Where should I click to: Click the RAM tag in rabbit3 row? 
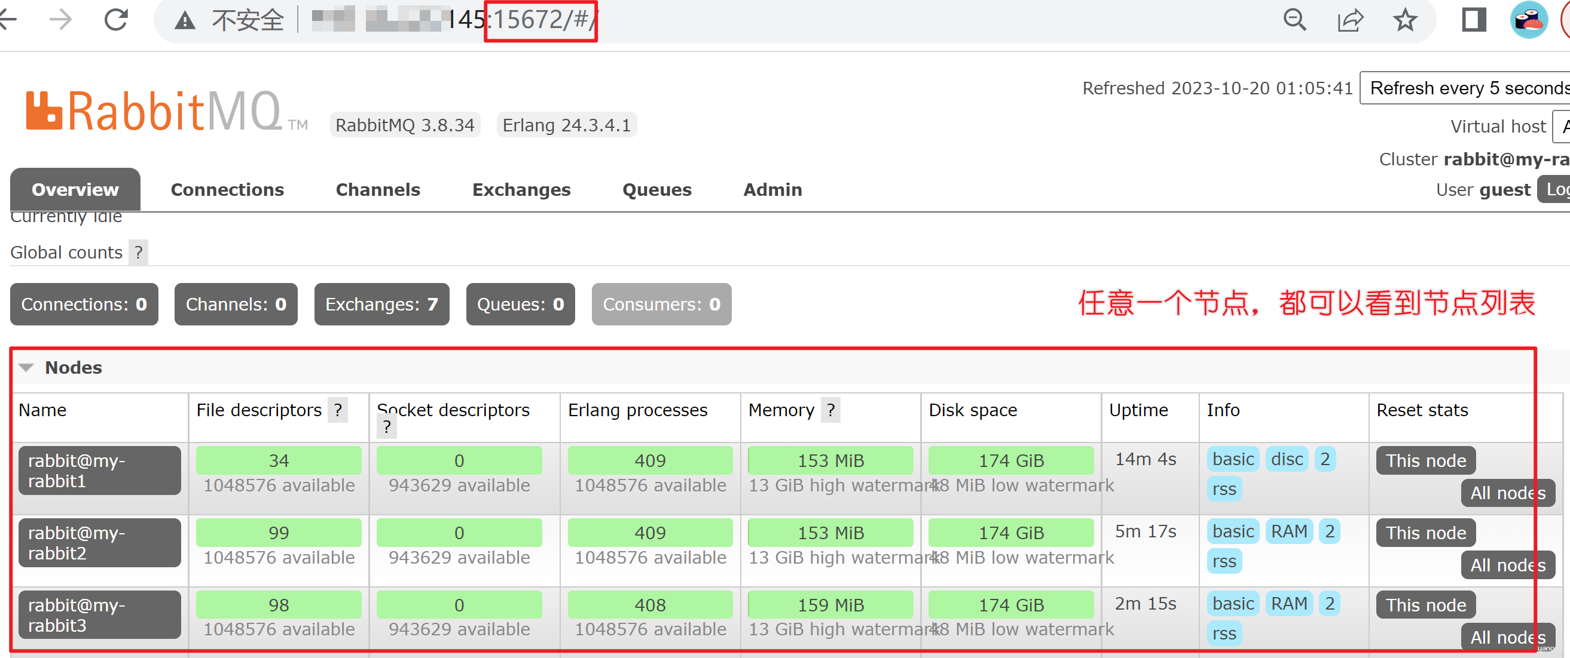click(x=1289, y=604)
